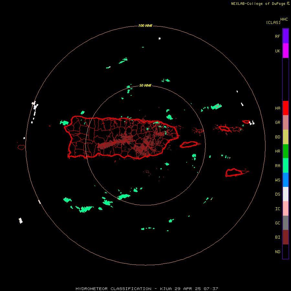Click the BD yellow legend swatch
This screenshot has height=291, width=291.
click(x=286, y=137)
